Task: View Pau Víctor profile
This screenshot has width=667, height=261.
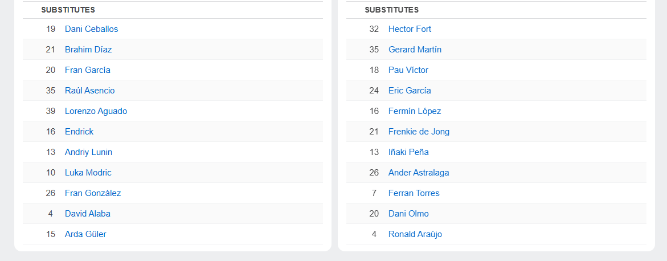Action: coord(408,70)
